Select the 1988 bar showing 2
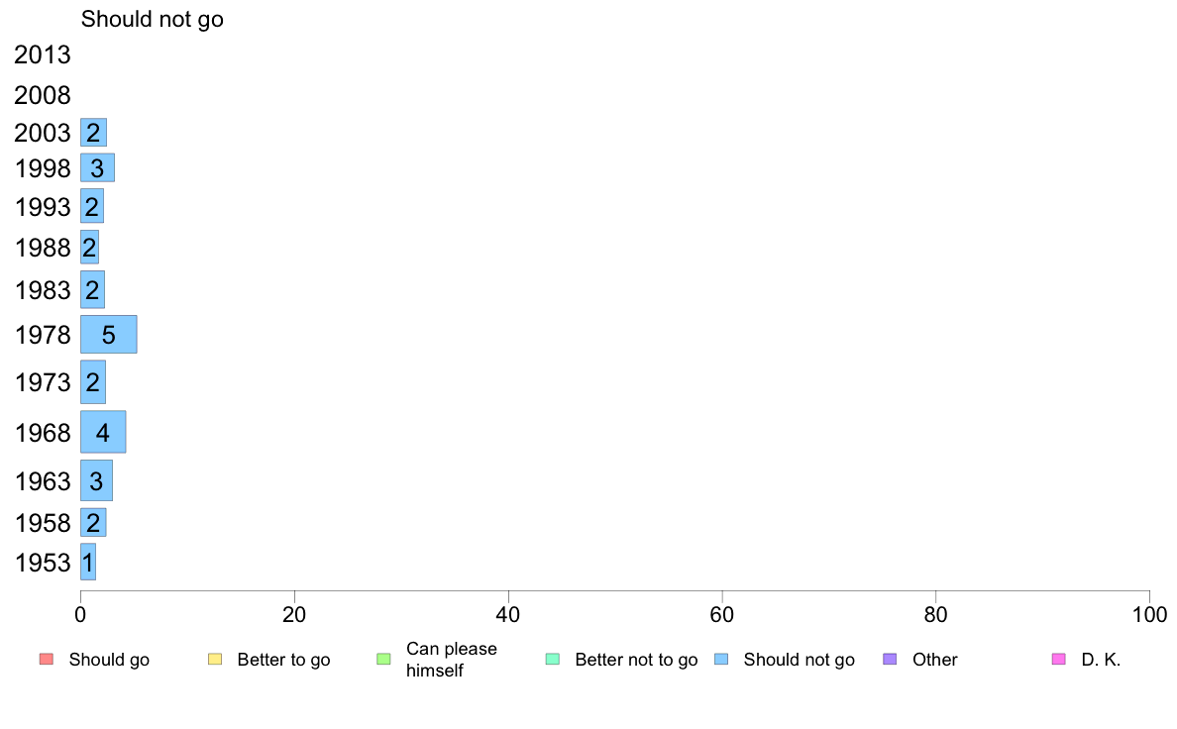Viewport: 1177px width, 729px height. pyautogui.click(x=90, y=247)
